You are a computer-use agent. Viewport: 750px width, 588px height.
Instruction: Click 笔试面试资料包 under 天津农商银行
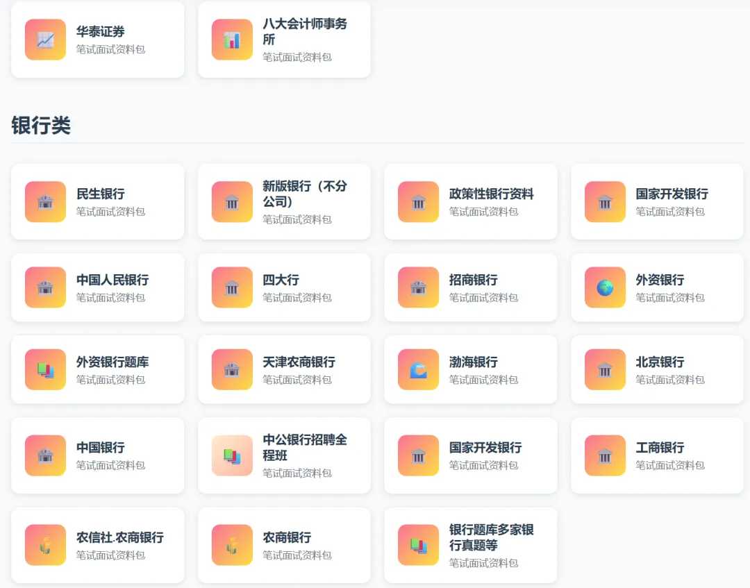pyautogui.click(x=297, y=380)
